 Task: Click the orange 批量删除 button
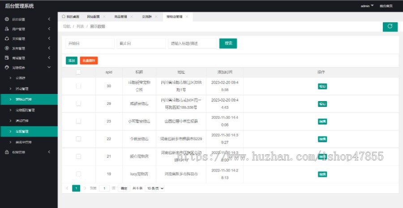click(x=89, y=60)
